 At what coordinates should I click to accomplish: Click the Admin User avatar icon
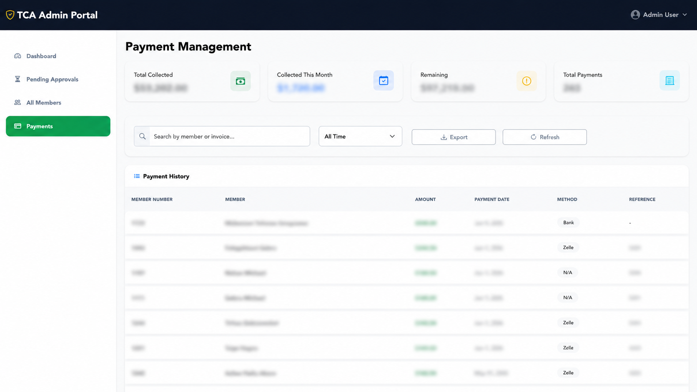coord(635,15)
